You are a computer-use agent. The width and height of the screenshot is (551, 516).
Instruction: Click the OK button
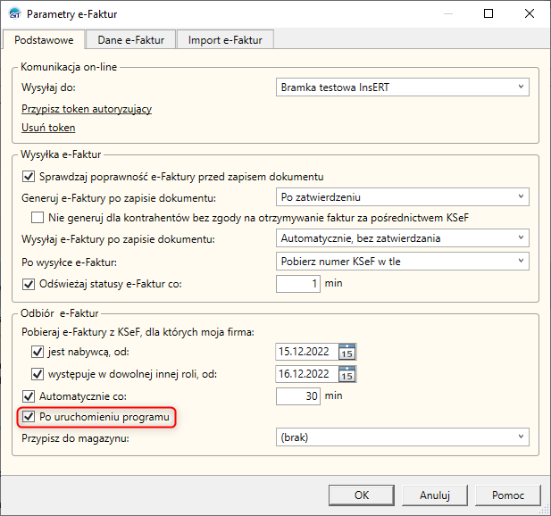[x=361, y=495]
